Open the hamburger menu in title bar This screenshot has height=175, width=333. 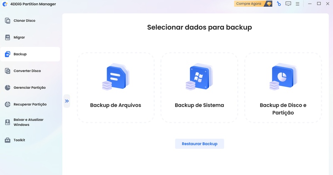coord(298,4)
